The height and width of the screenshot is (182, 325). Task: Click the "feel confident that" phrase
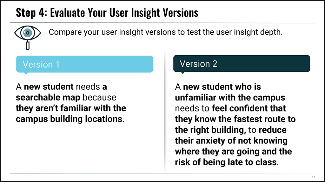point(249,108)
